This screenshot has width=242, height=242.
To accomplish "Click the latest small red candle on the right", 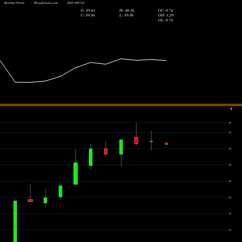I will (x=166, y=144).
